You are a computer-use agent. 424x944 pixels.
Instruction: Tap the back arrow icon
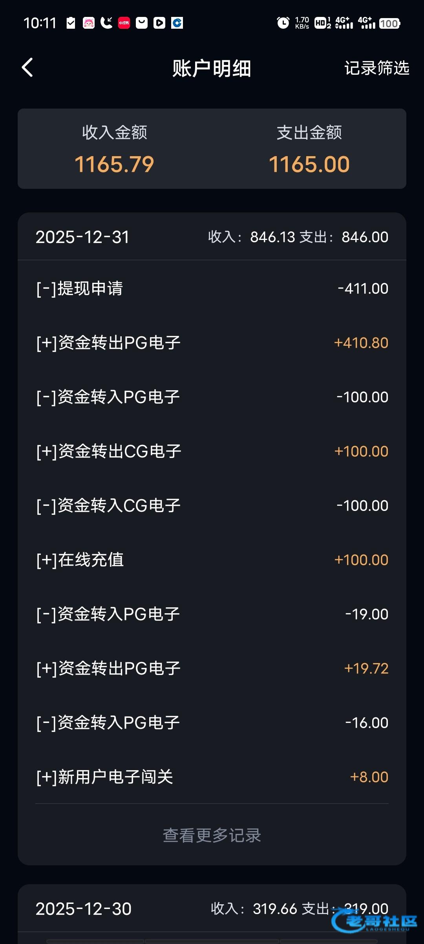click(x=27, y=68)
